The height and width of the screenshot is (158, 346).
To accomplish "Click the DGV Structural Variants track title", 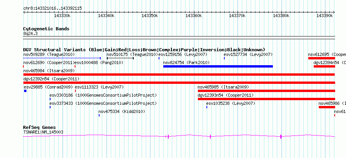I will tap(144, 50).
